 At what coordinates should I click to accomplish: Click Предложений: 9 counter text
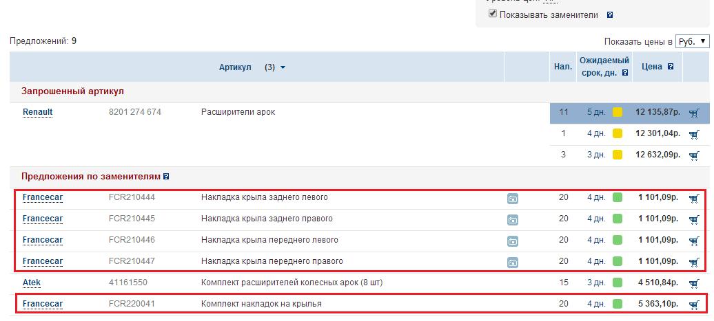[43, 41]
